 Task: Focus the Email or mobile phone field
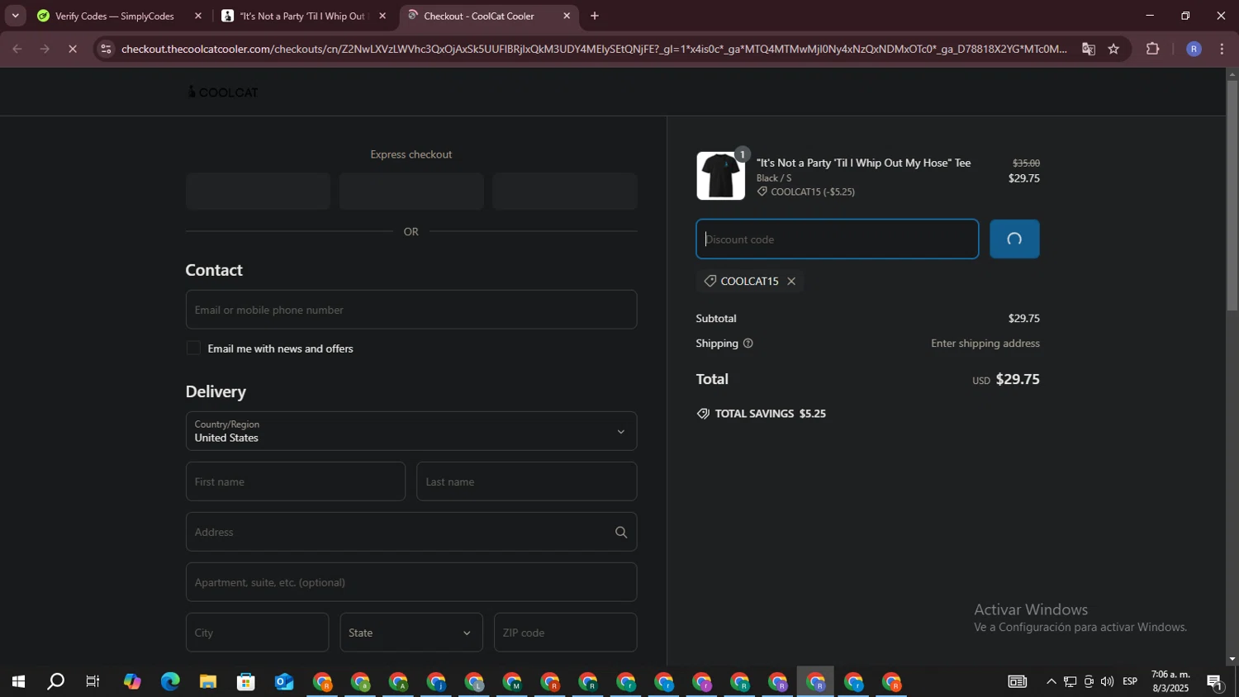point(411,310)
